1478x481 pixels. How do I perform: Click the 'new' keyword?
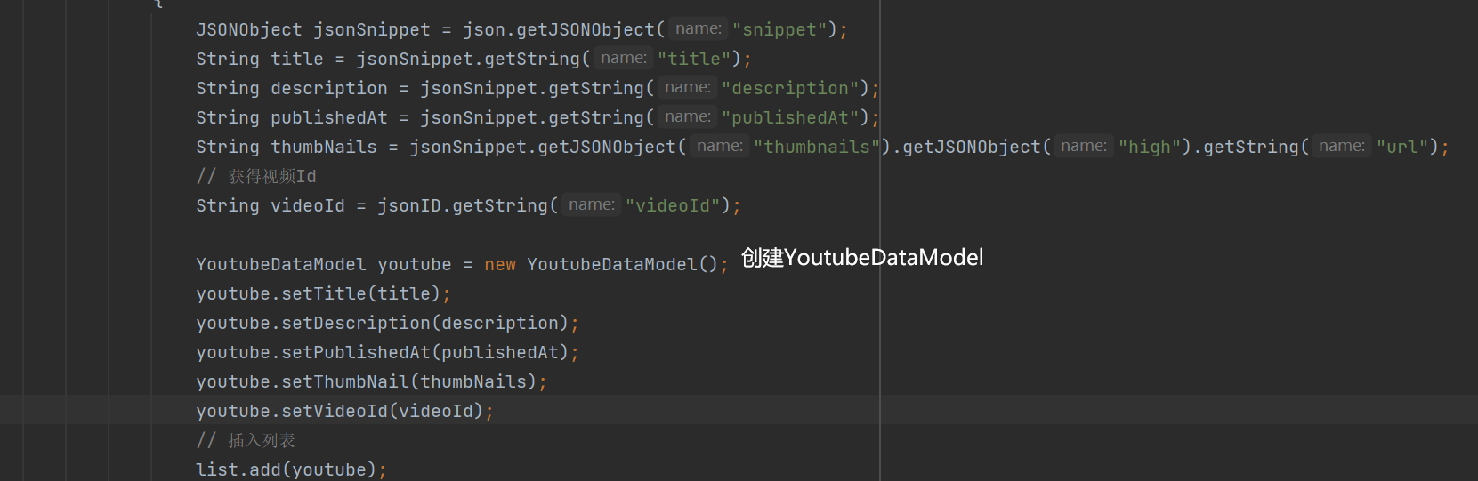500,264
